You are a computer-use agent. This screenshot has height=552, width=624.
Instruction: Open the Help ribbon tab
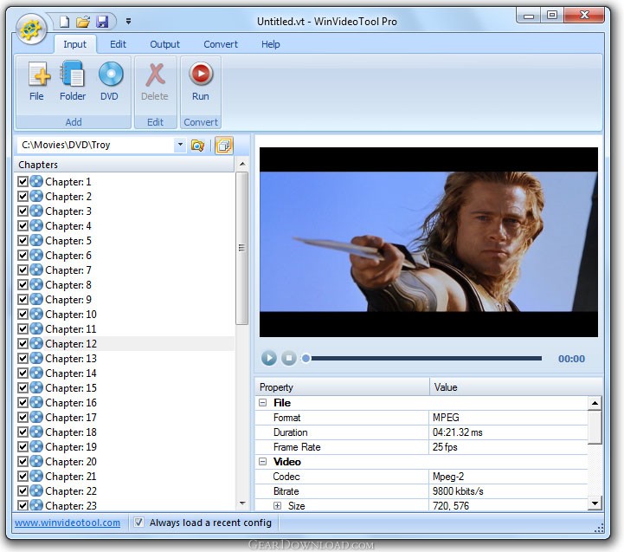click(x=271, y=44)
